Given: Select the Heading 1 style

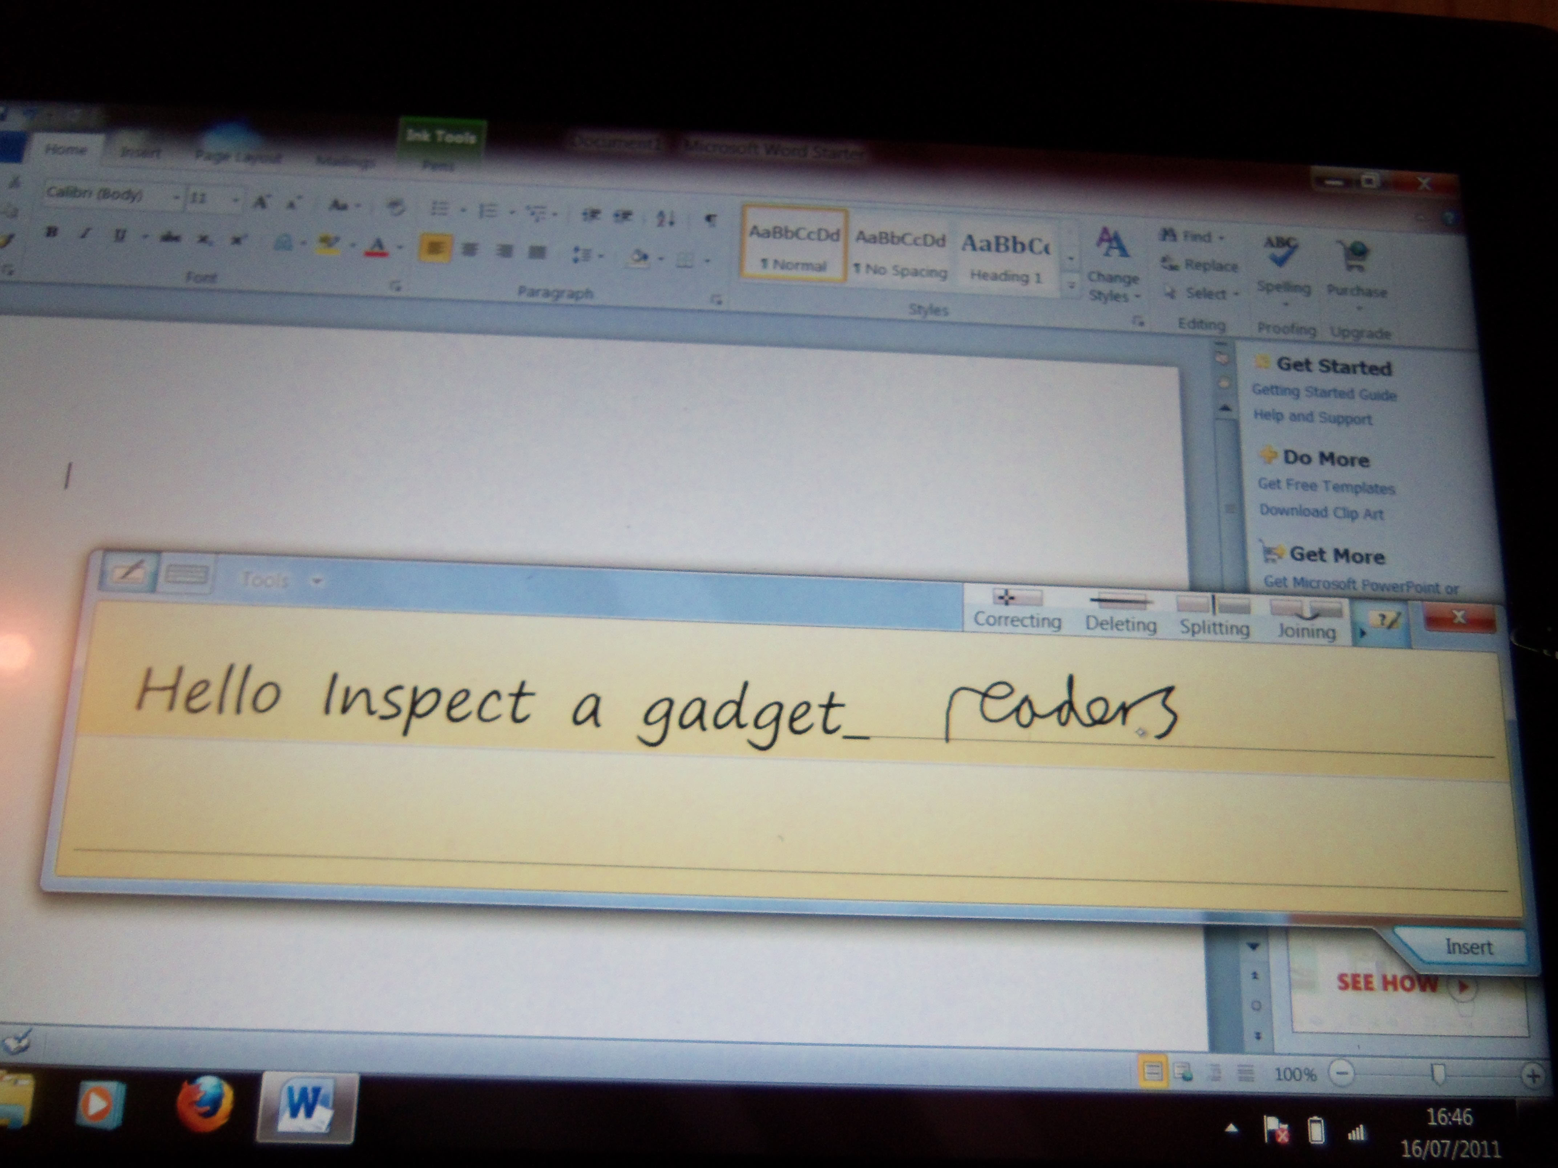Looking at the screenshot, I should [1006, 257].
